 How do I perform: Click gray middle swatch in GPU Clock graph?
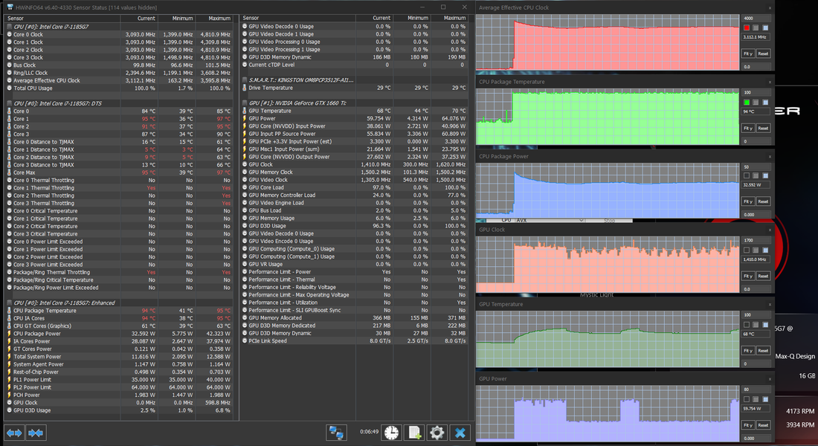pos(756,251)
